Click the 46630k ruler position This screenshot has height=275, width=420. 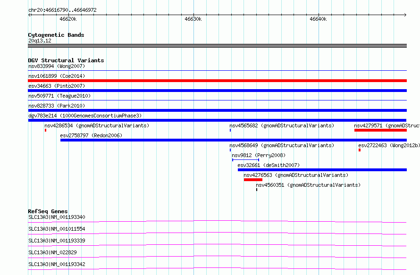click(x=193, y=19)
